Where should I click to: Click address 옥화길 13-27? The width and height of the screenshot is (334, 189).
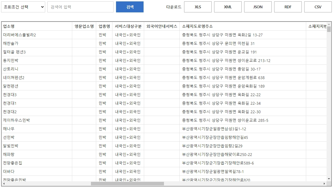pyautogui.click(x=250, y=35)
